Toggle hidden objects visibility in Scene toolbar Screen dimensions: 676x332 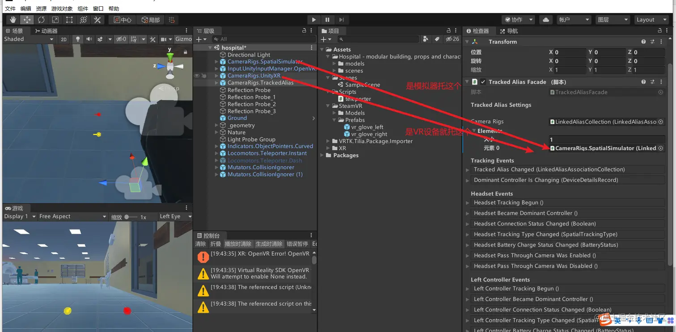(121, 39)
